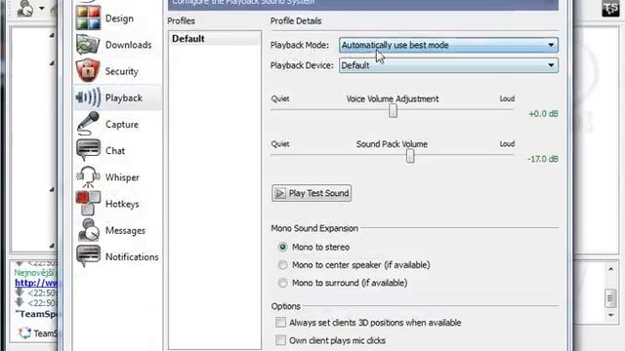Go to Hotkeys settings category
625x351 pixels.
[x=122, y=204]
